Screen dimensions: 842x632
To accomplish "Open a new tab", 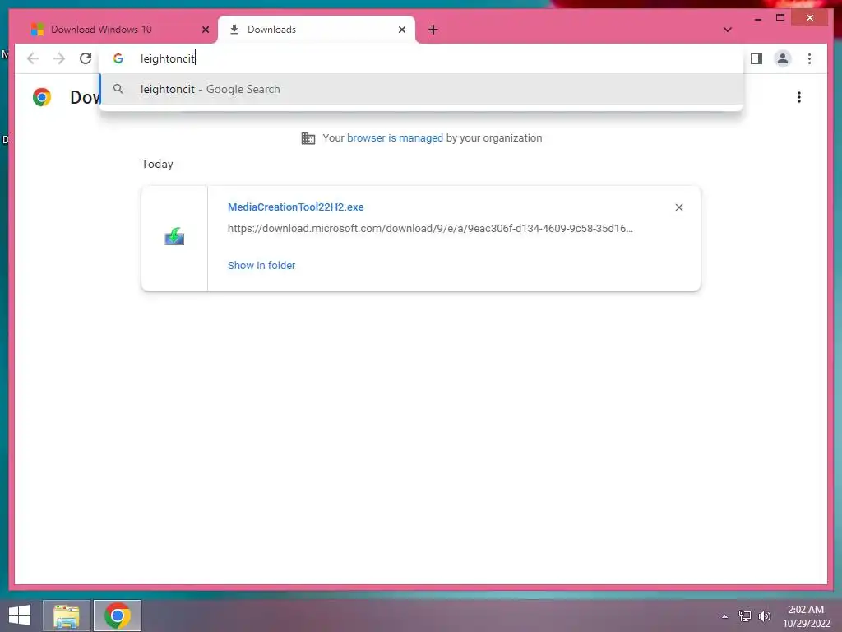I will pyautogui.click(x=433, y=30).
